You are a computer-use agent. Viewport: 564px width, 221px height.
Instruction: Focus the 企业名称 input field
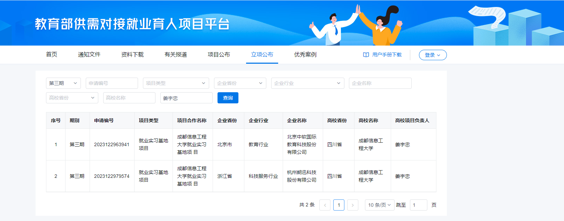tap(380, 83)
